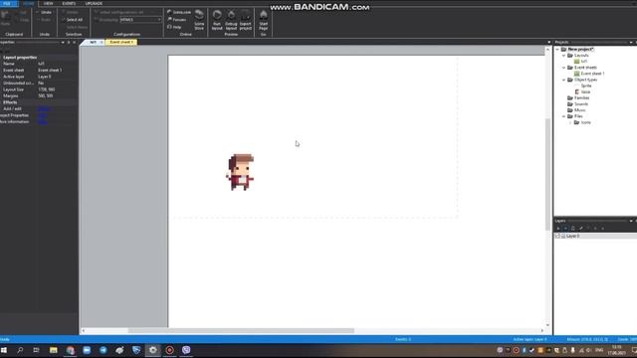Screen dimensions: 637x358
Task: Collapse the New project tree root
Action: (x=557, y=49)
